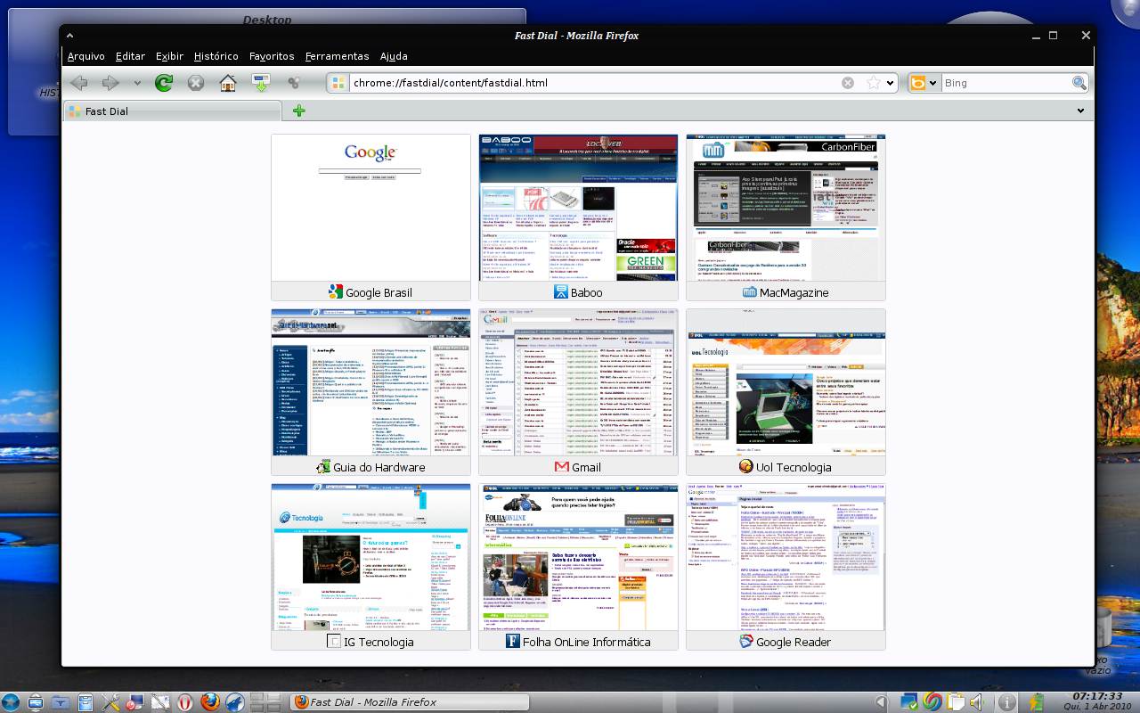The image size is (1140, 713).
Task: Go forward with the Forward arrow button
Action: pyautogui.click(x=110, y=83)
